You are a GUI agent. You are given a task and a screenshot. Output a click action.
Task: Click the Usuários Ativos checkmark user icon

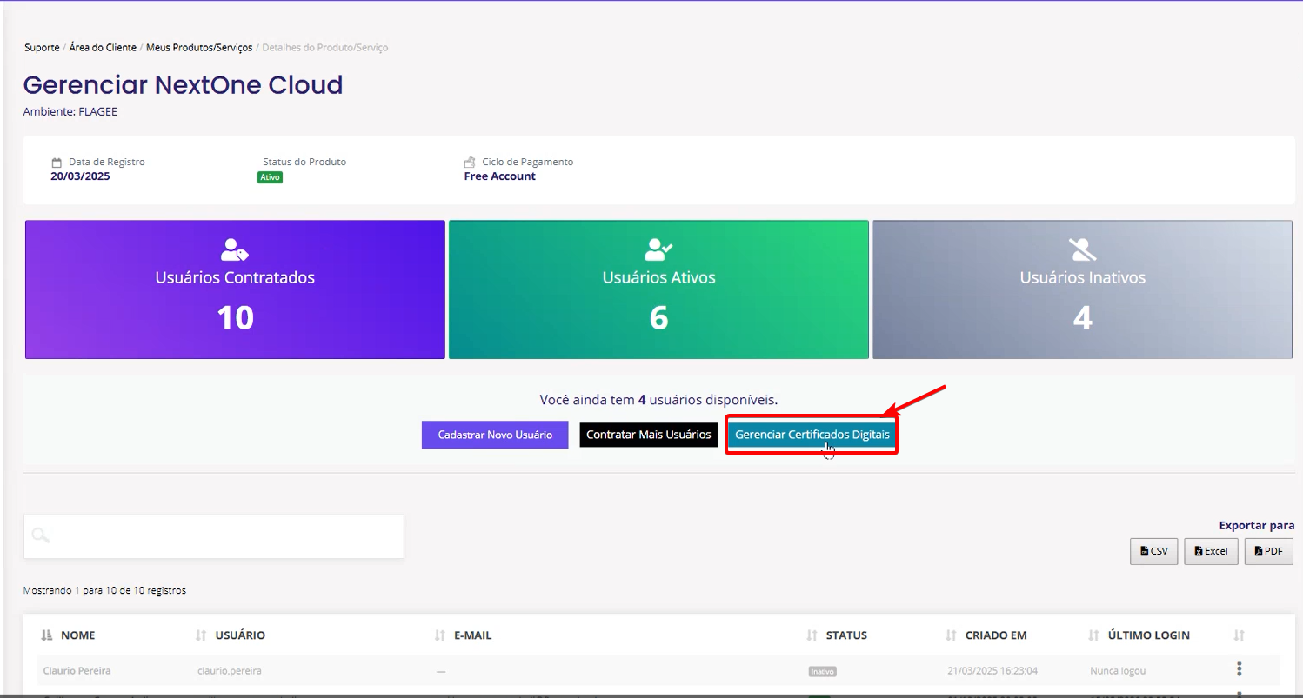658,250
